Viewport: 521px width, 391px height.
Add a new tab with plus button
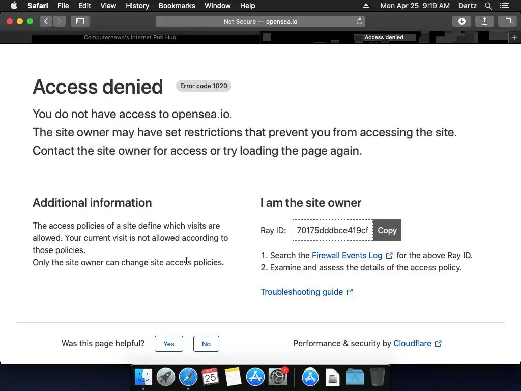[x=514, y=38]
